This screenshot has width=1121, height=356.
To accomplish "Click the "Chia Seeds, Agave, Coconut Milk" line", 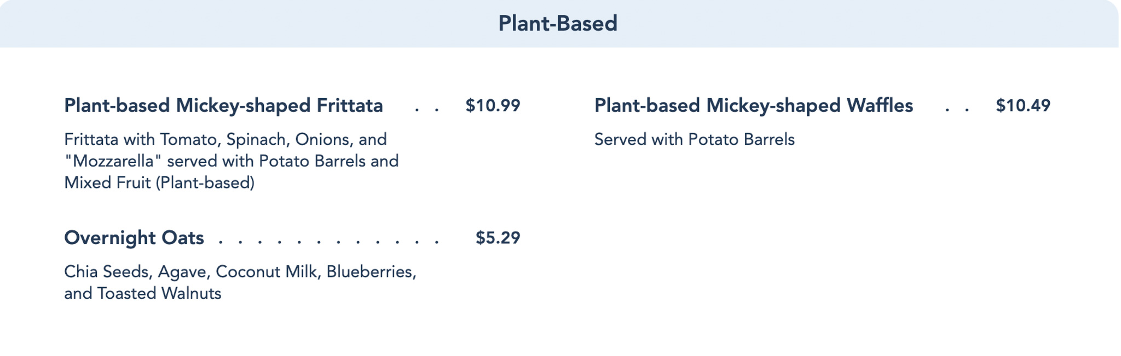I will (x=240, y=272).
